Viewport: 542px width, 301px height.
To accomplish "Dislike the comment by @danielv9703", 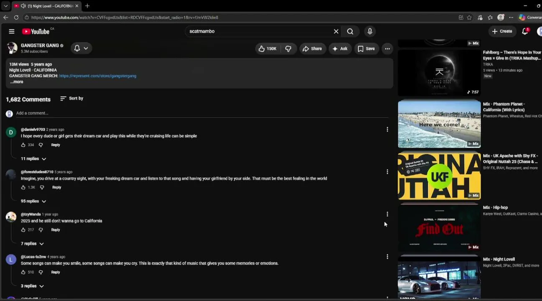I will 41,145.
